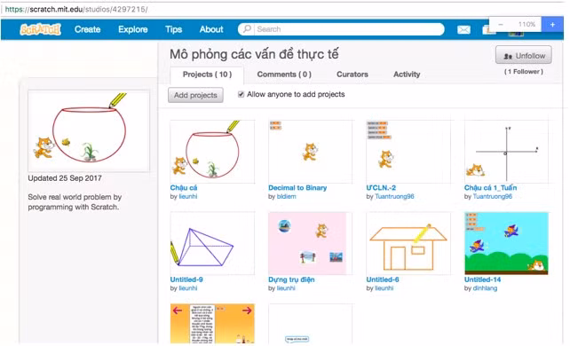Viewport: 570px width, 346px height.
Task: Open author bidiem's profile link
Action: (x=287, y=196)
